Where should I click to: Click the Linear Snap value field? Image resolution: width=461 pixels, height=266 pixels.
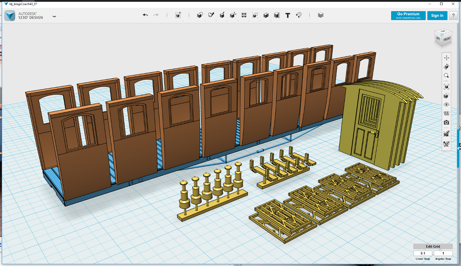point(423,253)
